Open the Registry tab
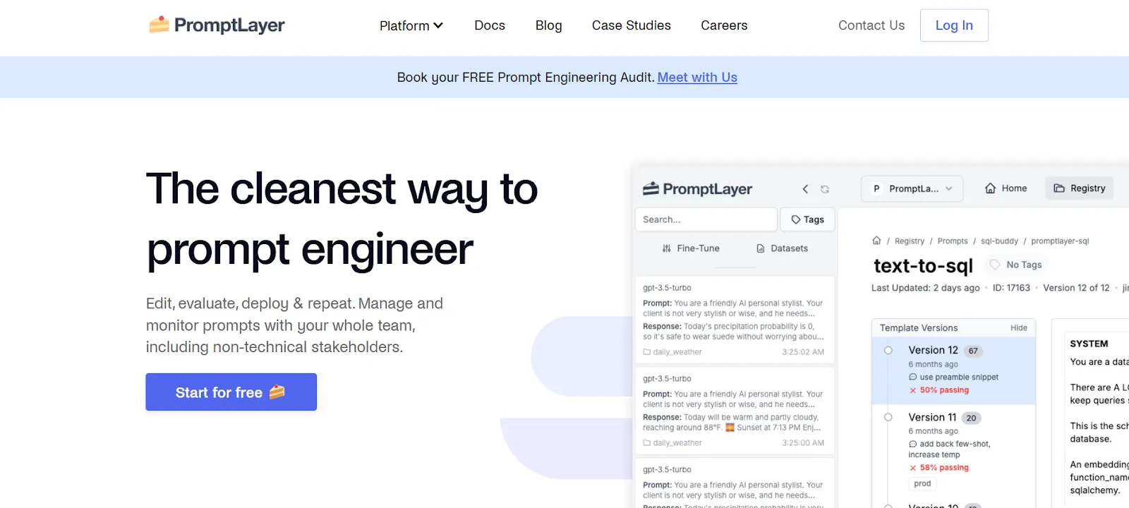 [1079, 188]
